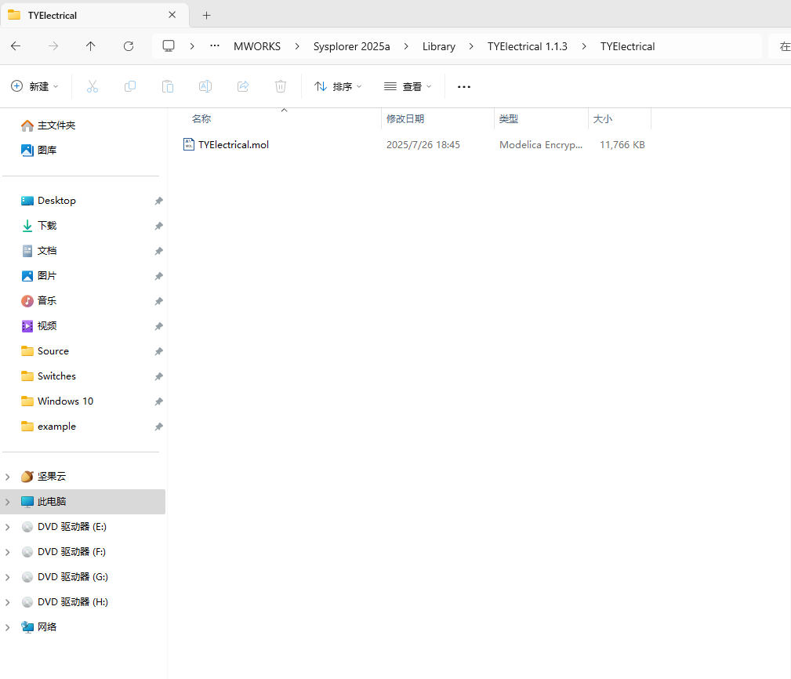The image size is (791, 679).
Task: Sort by 修改日期 column header
Action: pyautogui.click(x=405, y=119)
